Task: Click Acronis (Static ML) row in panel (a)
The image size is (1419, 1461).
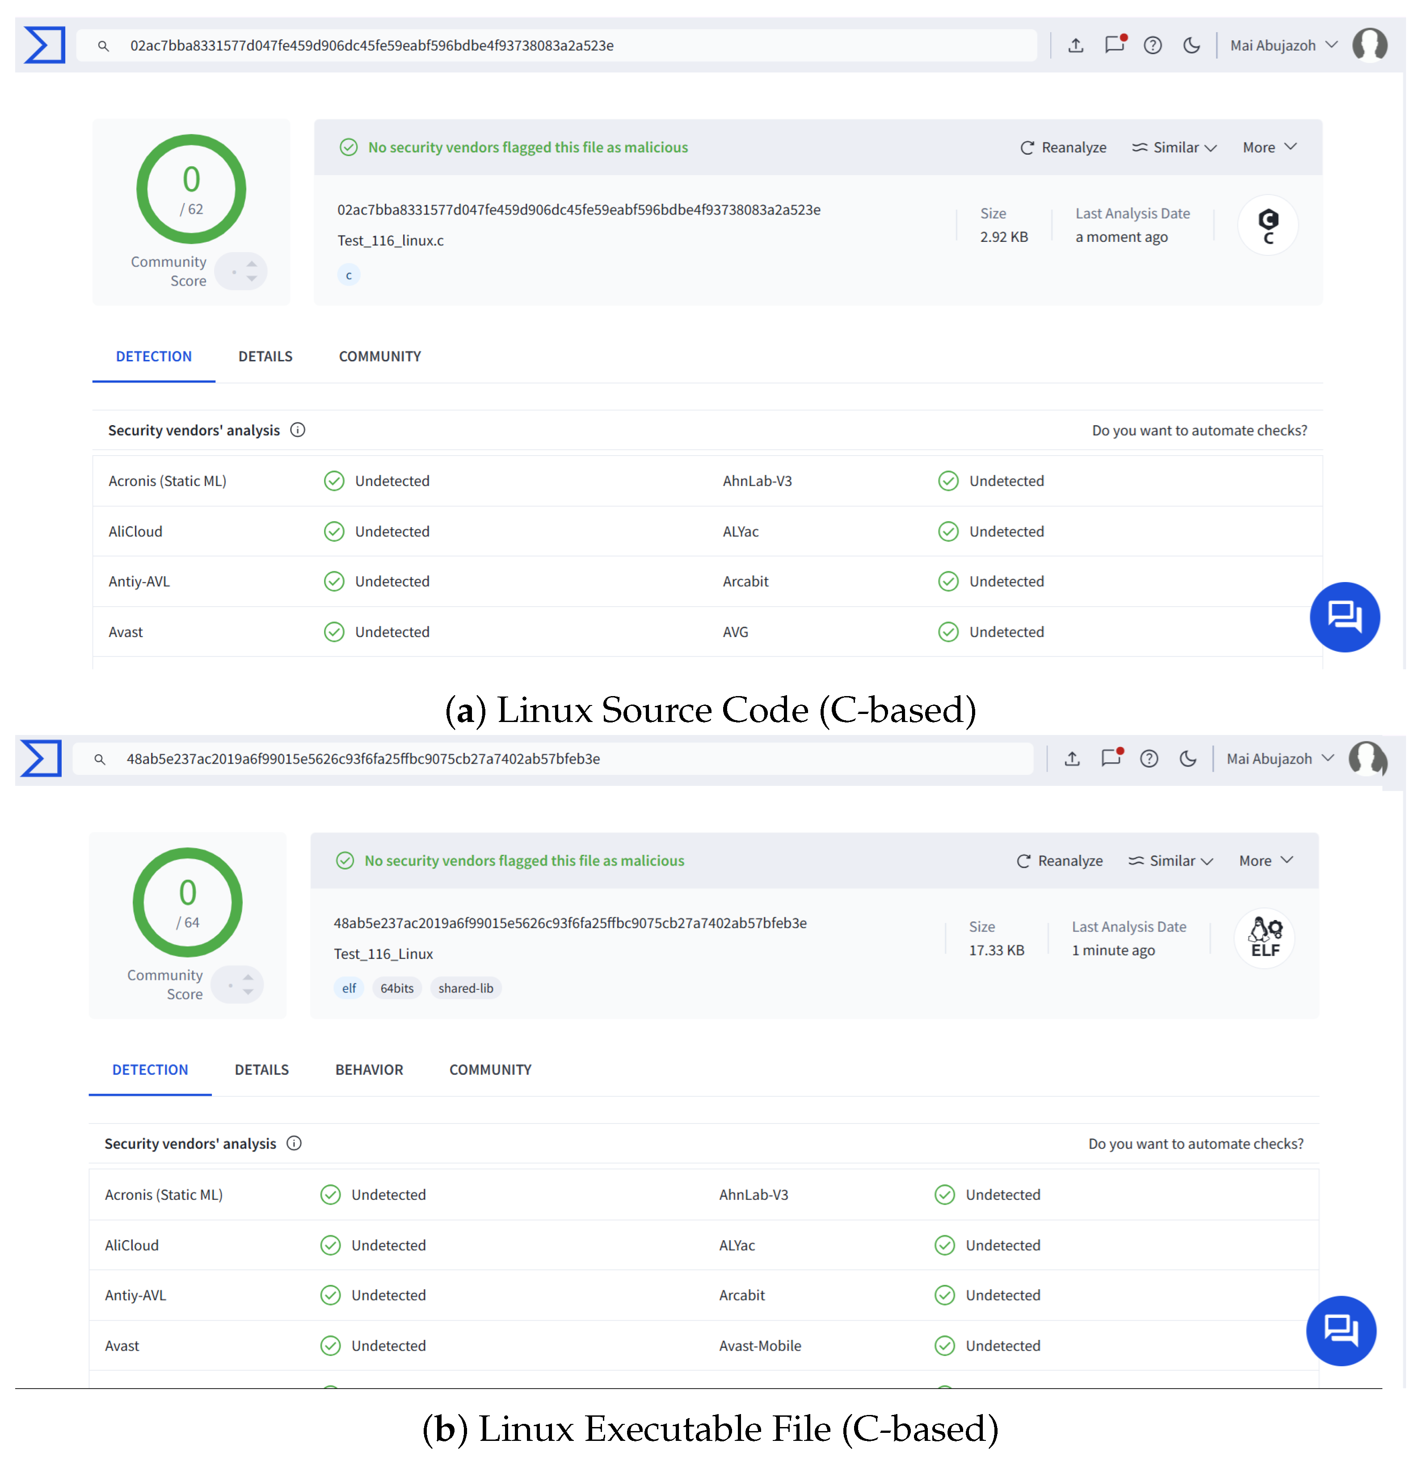Action: pos(707,481)
